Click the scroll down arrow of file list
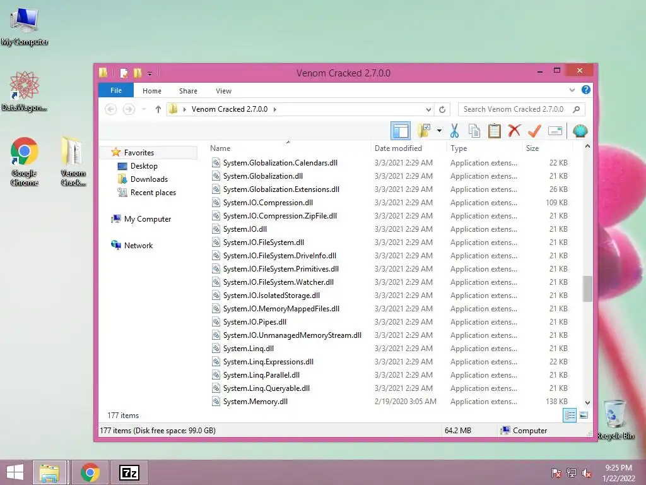The width and height of the screenshot is (646, 485). (587, 402)
